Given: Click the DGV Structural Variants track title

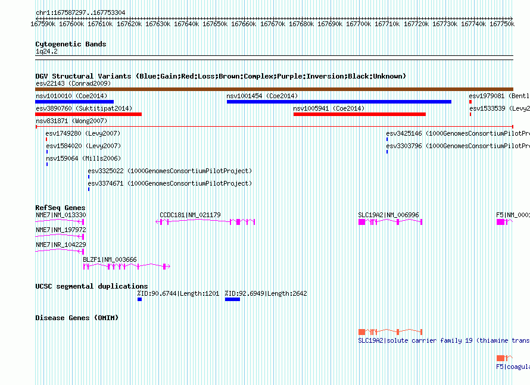Looking at the screenshot, I should pos(220,76).
